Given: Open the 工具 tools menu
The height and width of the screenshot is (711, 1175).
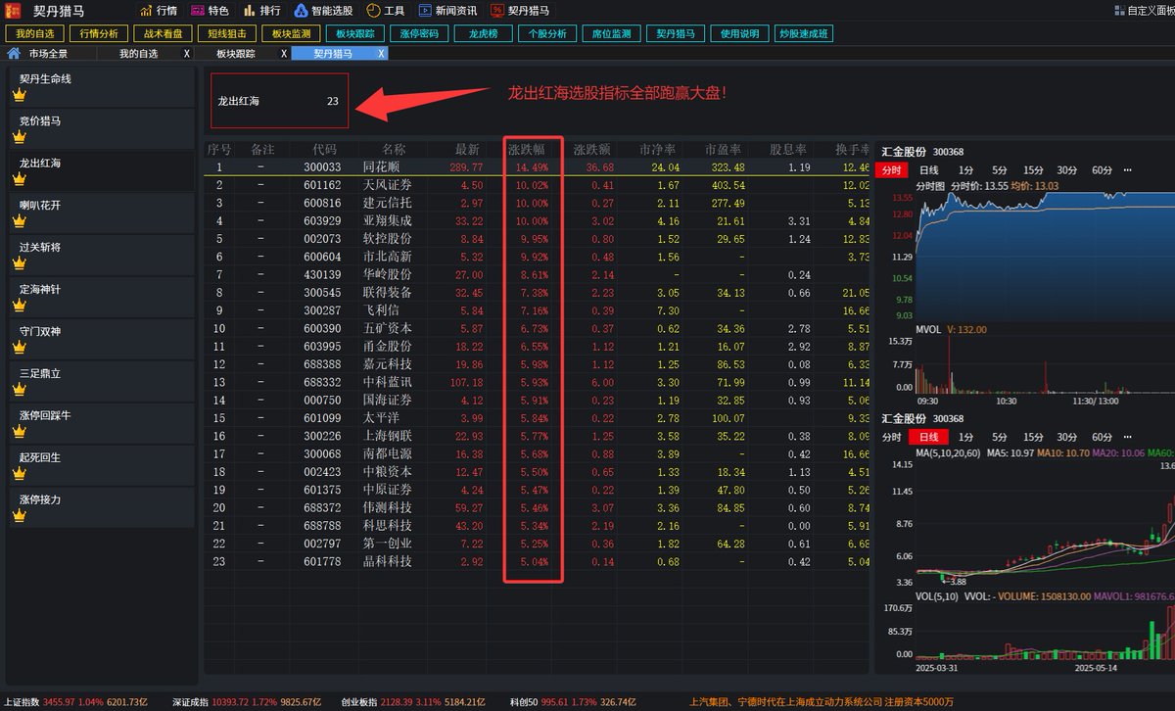Looking at the screenshot, I should (x=386, y=11).
